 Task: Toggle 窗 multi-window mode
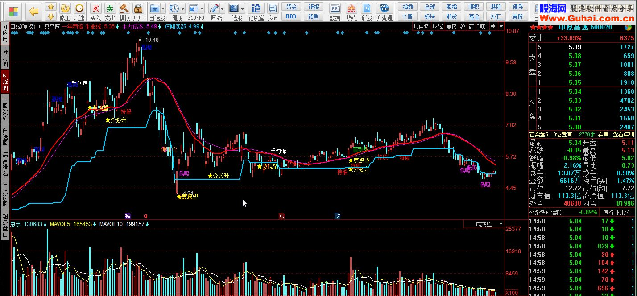[x=471, y=26]
